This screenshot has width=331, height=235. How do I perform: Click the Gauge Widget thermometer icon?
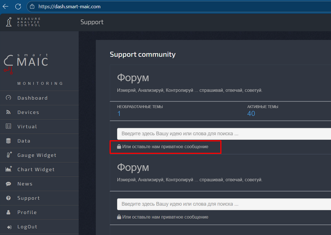(9, 155)
